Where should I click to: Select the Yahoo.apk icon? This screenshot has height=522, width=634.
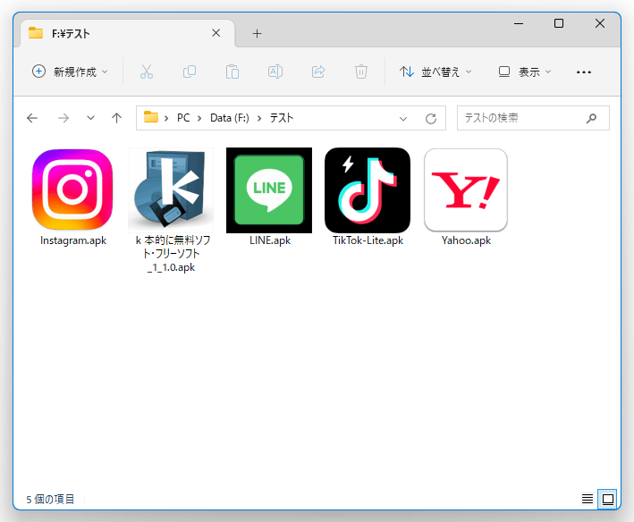466,189
